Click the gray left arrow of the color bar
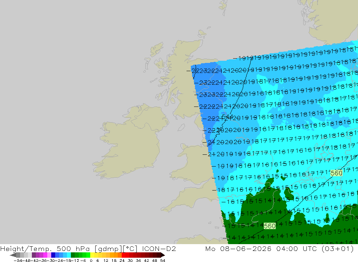 (13, 255)
